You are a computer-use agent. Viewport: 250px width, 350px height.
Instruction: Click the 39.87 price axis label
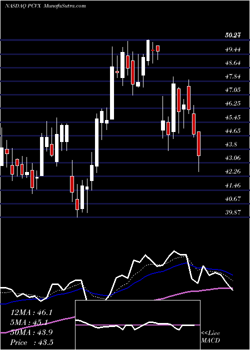point(232,212)
